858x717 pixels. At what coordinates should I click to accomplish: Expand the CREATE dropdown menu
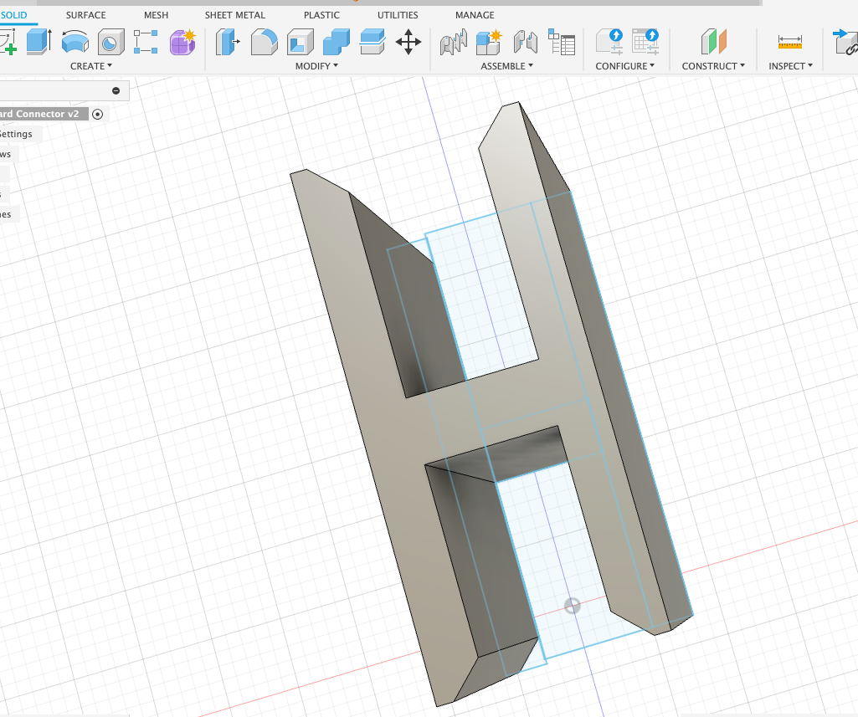click(x=90, y=66)
